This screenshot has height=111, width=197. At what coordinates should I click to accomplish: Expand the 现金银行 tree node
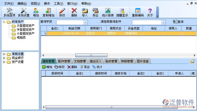4,58
